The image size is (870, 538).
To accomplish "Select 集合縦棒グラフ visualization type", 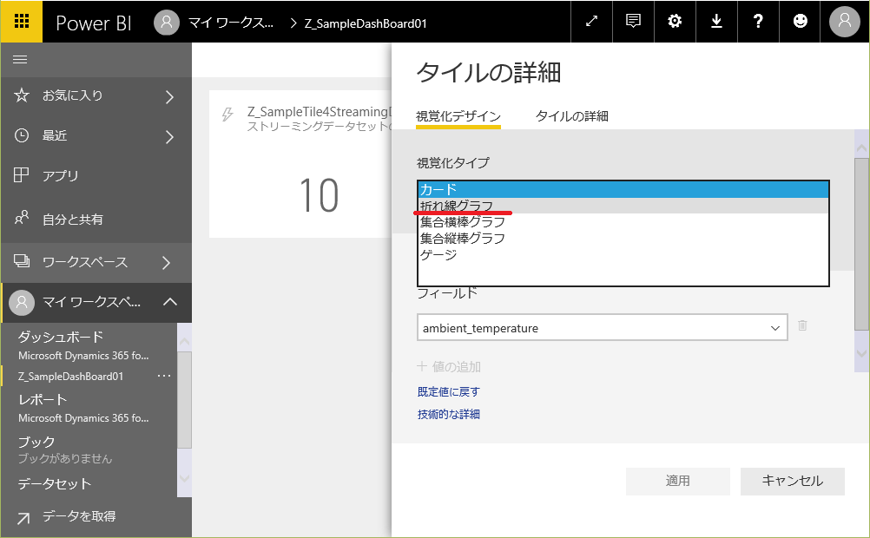I will pos(623,239).
